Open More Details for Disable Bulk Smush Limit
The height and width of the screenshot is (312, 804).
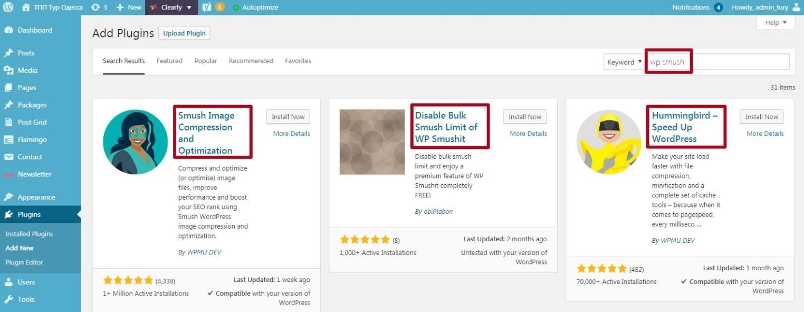click(529, 134)
